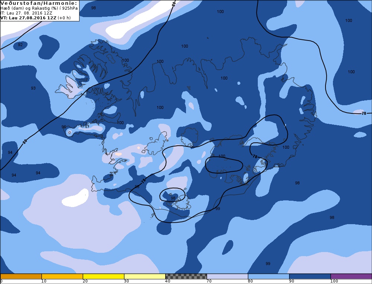This screenshot has height=284, width=372.
Task: Click the dark blue 90–100 legend swatch
Action: 310,277
